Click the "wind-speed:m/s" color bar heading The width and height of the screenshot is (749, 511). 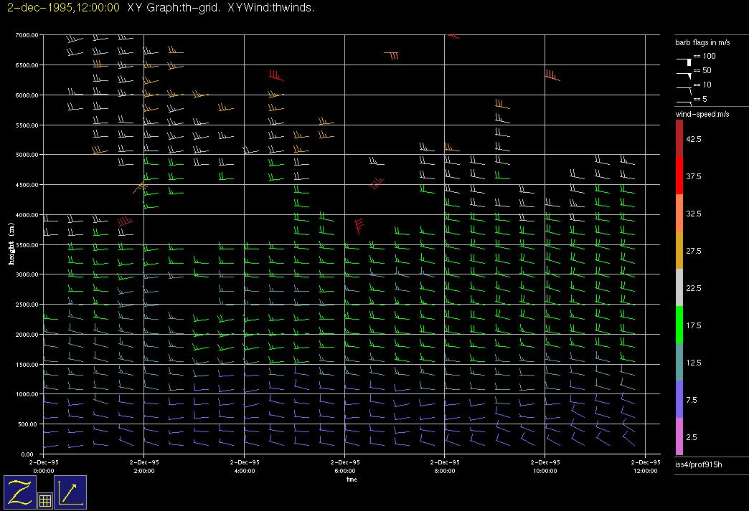(x=702, y=115)
